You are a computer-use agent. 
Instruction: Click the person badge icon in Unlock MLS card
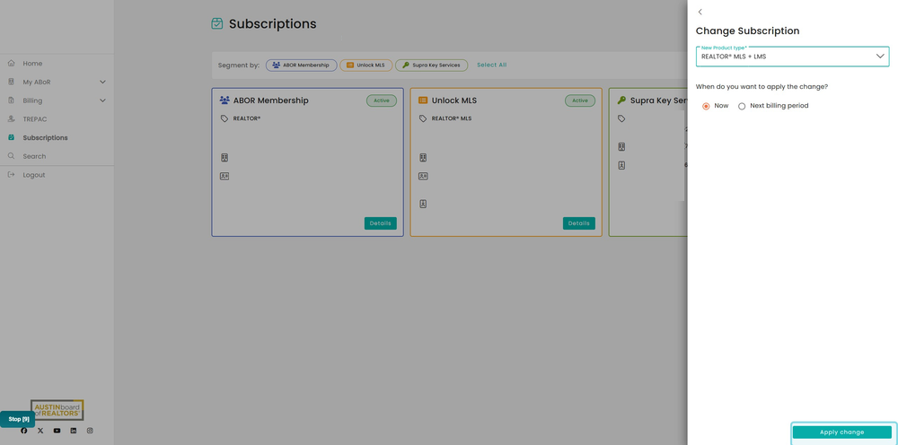pos(423,204)
